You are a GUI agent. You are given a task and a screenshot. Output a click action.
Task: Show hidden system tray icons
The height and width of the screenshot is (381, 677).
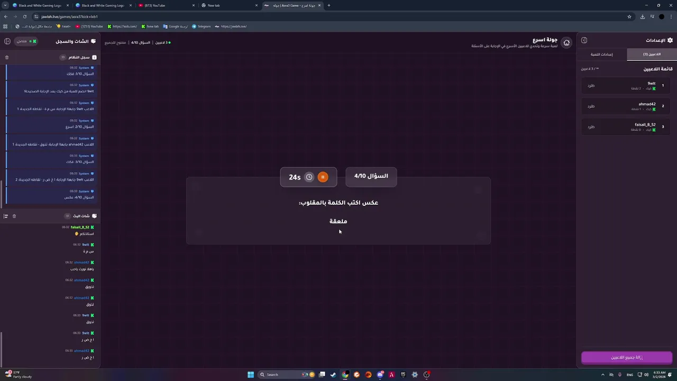click(602, 375)
